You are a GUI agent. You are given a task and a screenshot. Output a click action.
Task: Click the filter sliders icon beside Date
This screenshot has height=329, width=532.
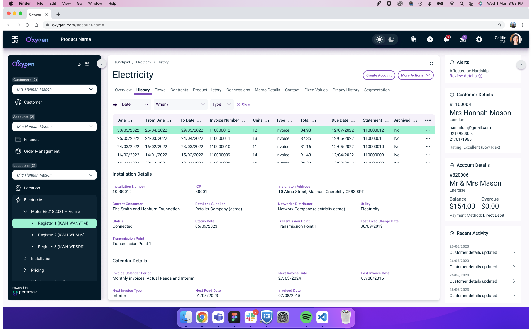pos(115,105)
